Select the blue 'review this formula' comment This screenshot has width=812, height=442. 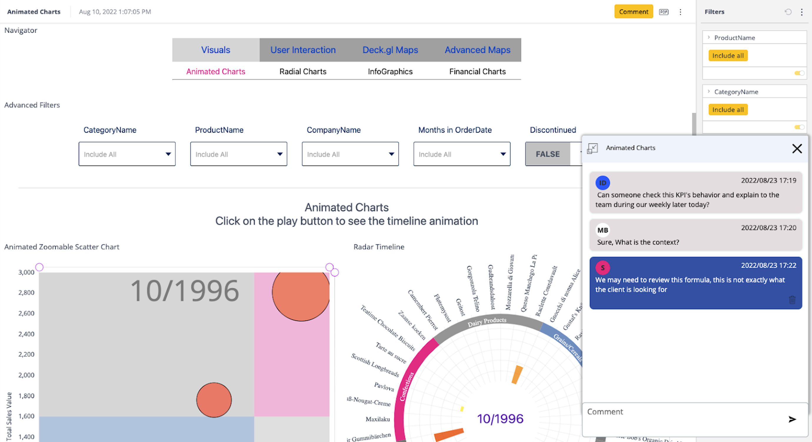pos(696,283)
